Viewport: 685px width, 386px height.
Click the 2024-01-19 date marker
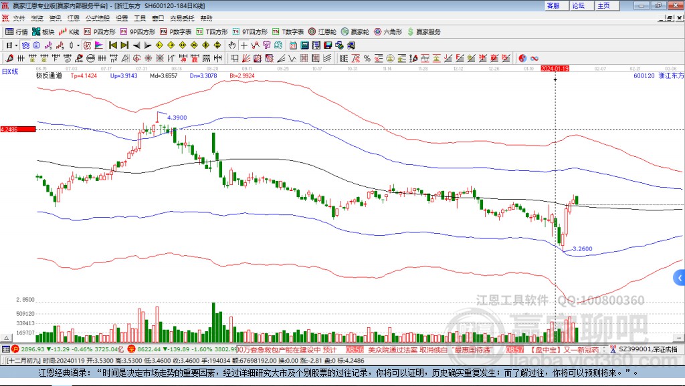click(555, 68)
